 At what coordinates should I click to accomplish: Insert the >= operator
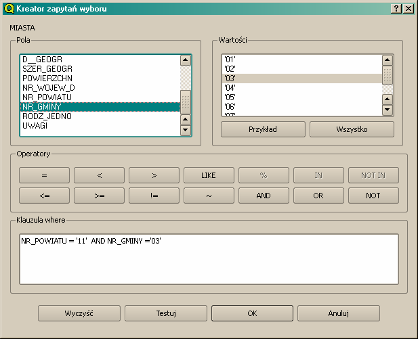99,196
